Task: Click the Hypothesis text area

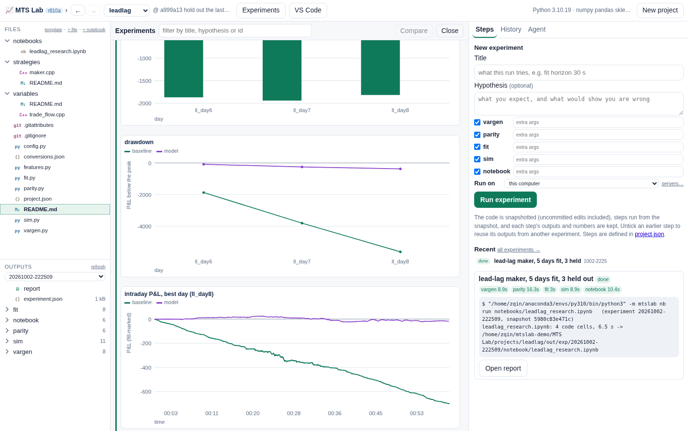Action: point(579,103)
